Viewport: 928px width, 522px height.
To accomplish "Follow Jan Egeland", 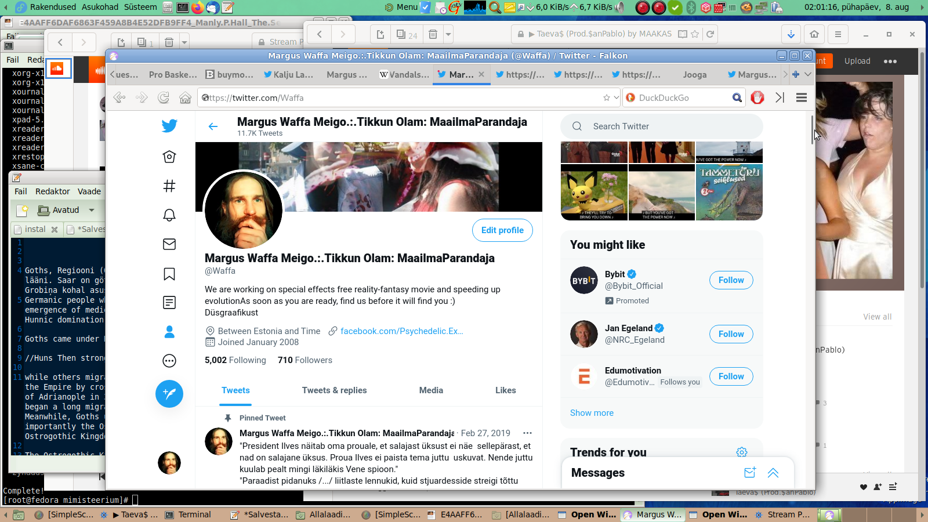I will point(731,334).
